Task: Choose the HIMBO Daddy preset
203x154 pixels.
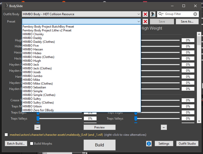Action: tap(82, 38)
